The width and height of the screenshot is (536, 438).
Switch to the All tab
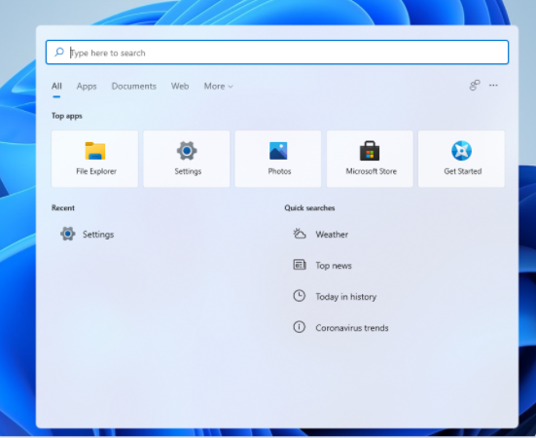(x=56, y=87)
